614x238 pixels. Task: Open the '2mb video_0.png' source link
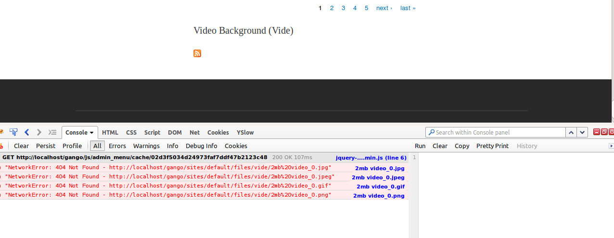379,196
